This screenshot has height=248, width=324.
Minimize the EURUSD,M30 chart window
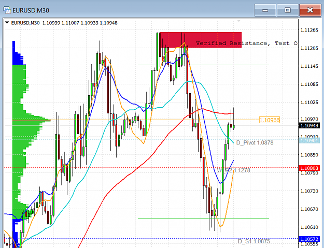pyautogui.click(x=265, y=10)
